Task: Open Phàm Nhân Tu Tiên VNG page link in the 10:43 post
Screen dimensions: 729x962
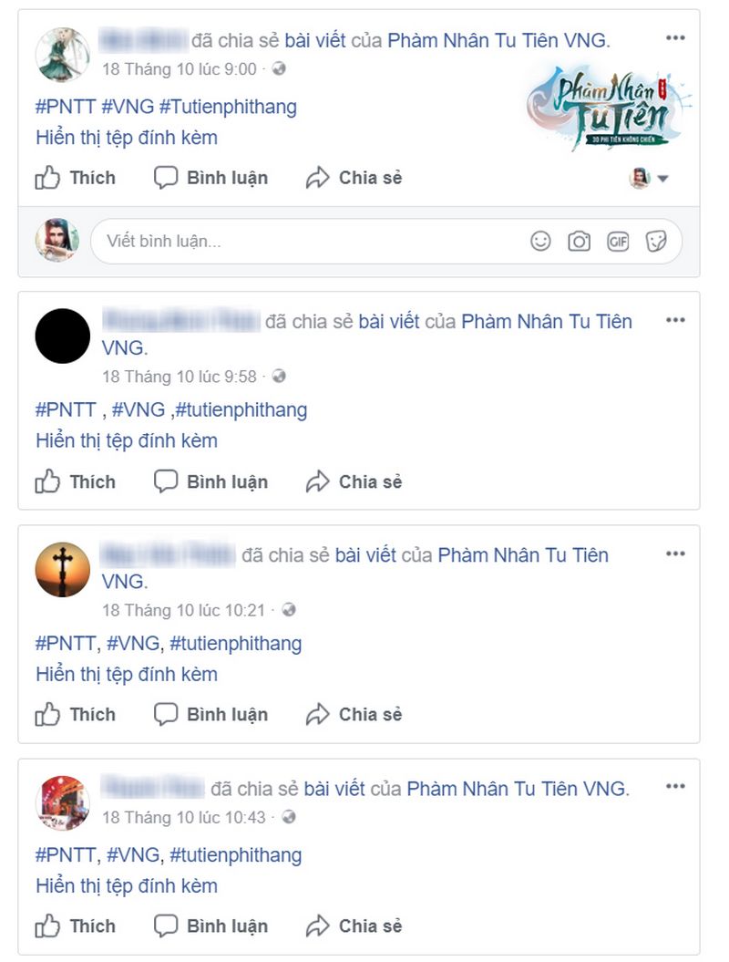Action: [517, 789]
